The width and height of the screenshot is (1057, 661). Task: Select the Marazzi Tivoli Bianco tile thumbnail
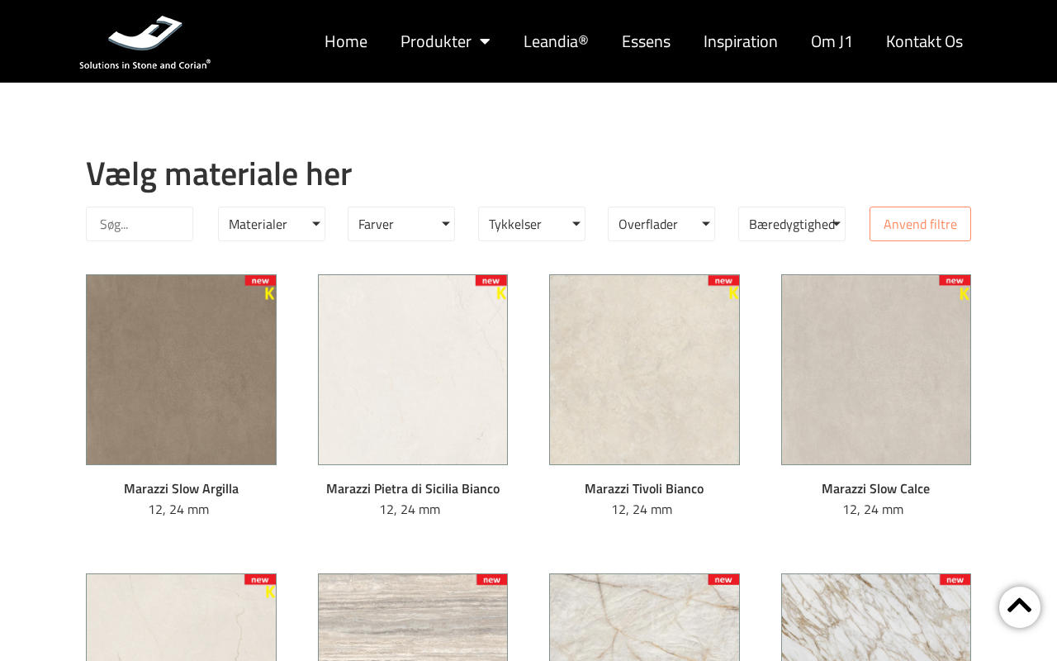click(x=644, y=370)
